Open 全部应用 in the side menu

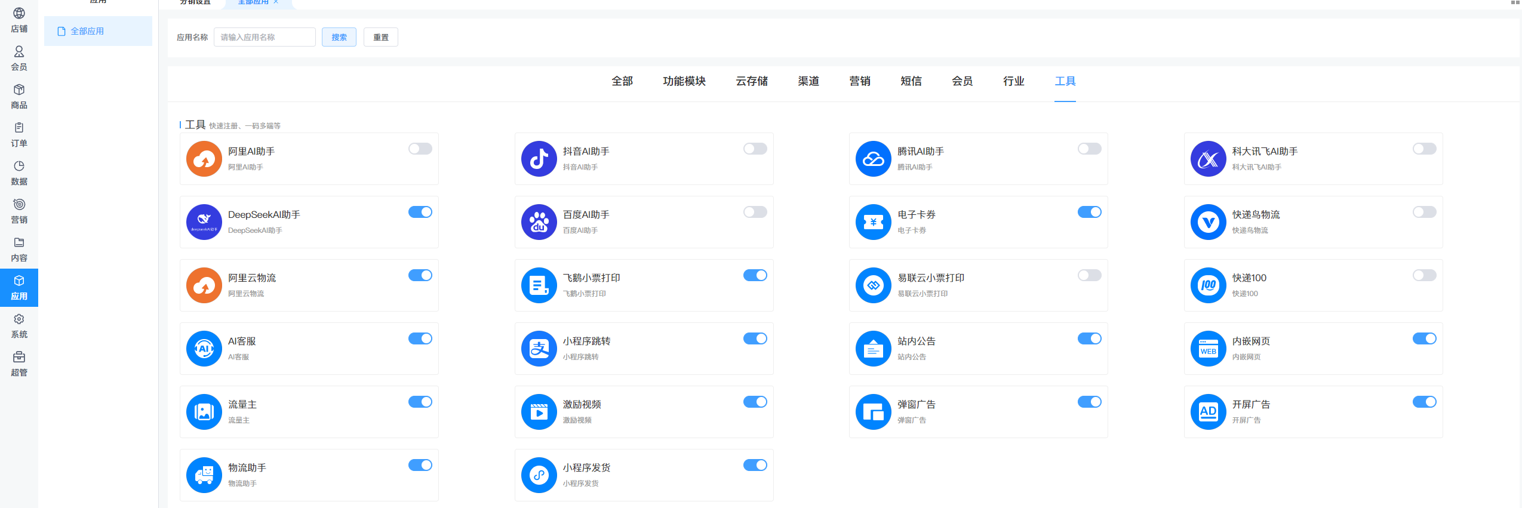click(98, 31)
